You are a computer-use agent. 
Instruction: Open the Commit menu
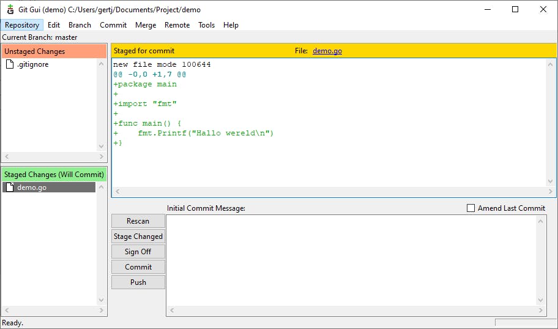[113, 25]
